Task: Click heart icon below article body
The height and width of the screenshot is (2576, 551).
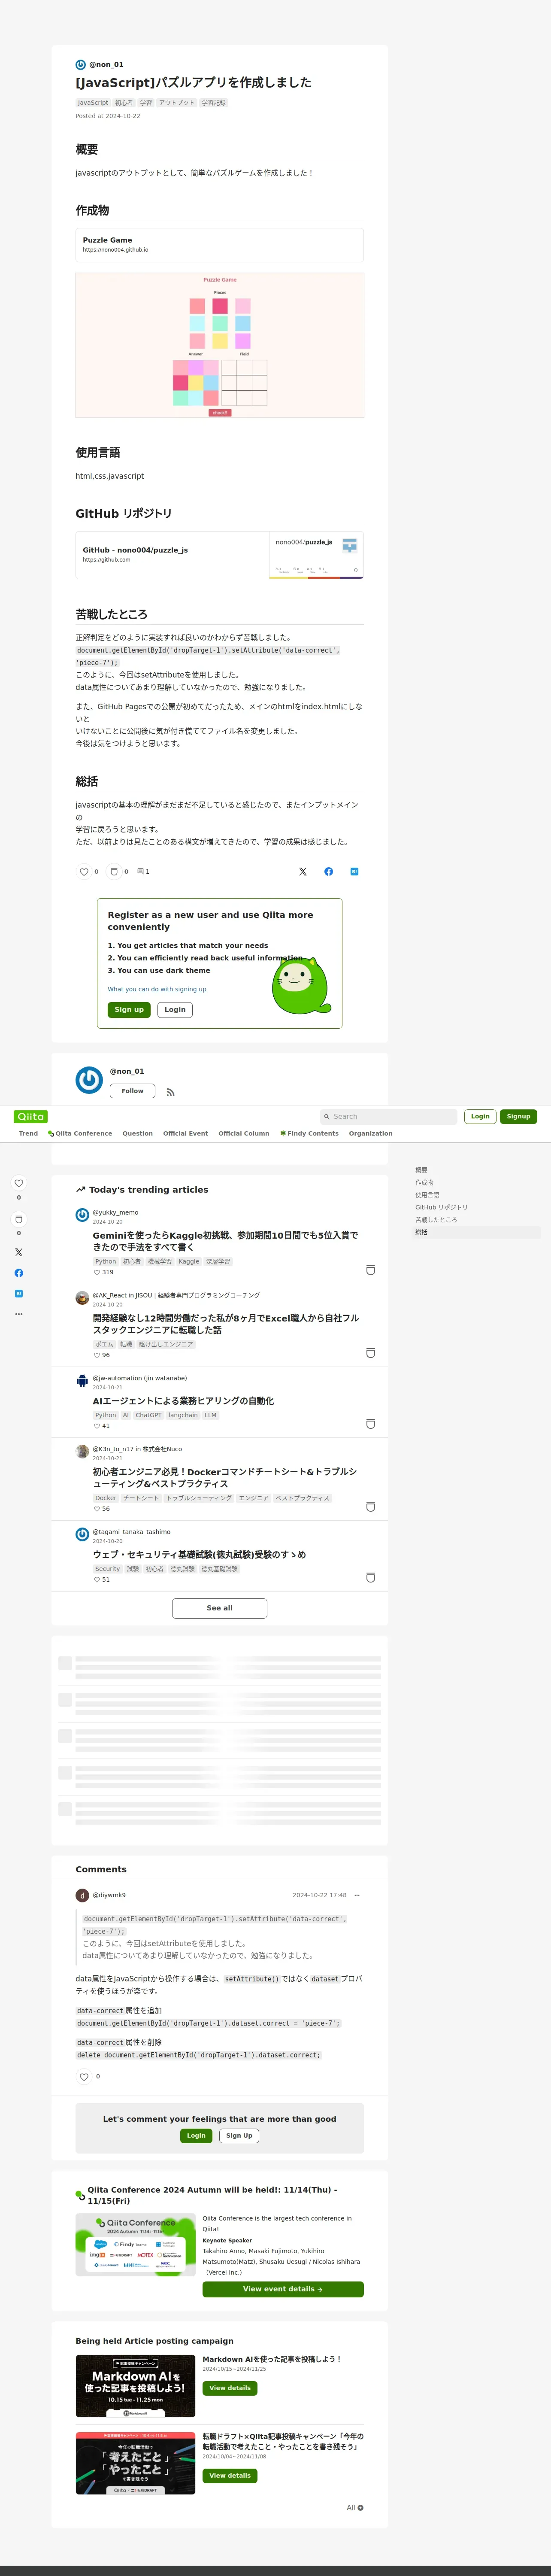Action: pyautogui.click(x=84, y=872)
